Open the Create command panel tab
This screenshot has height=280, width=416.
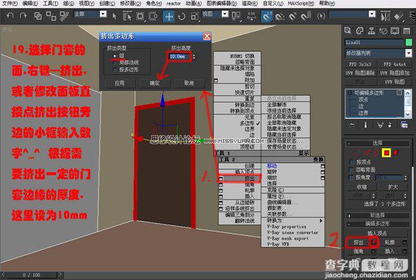click(348, 31)
